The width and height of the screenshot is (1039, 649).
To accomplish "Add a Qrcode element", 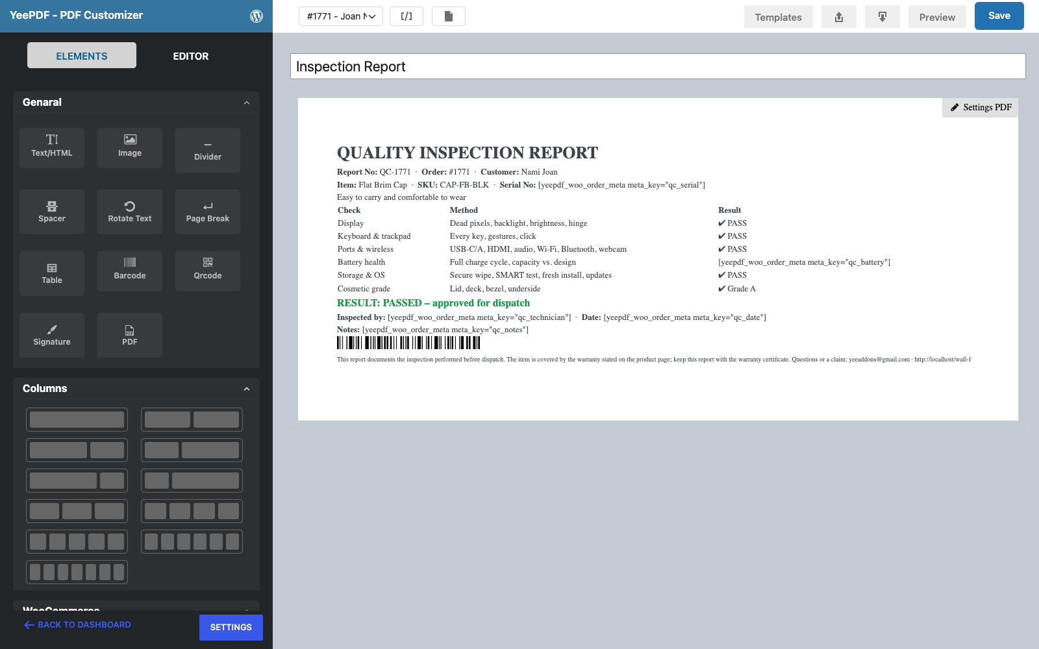I will 208,271.
